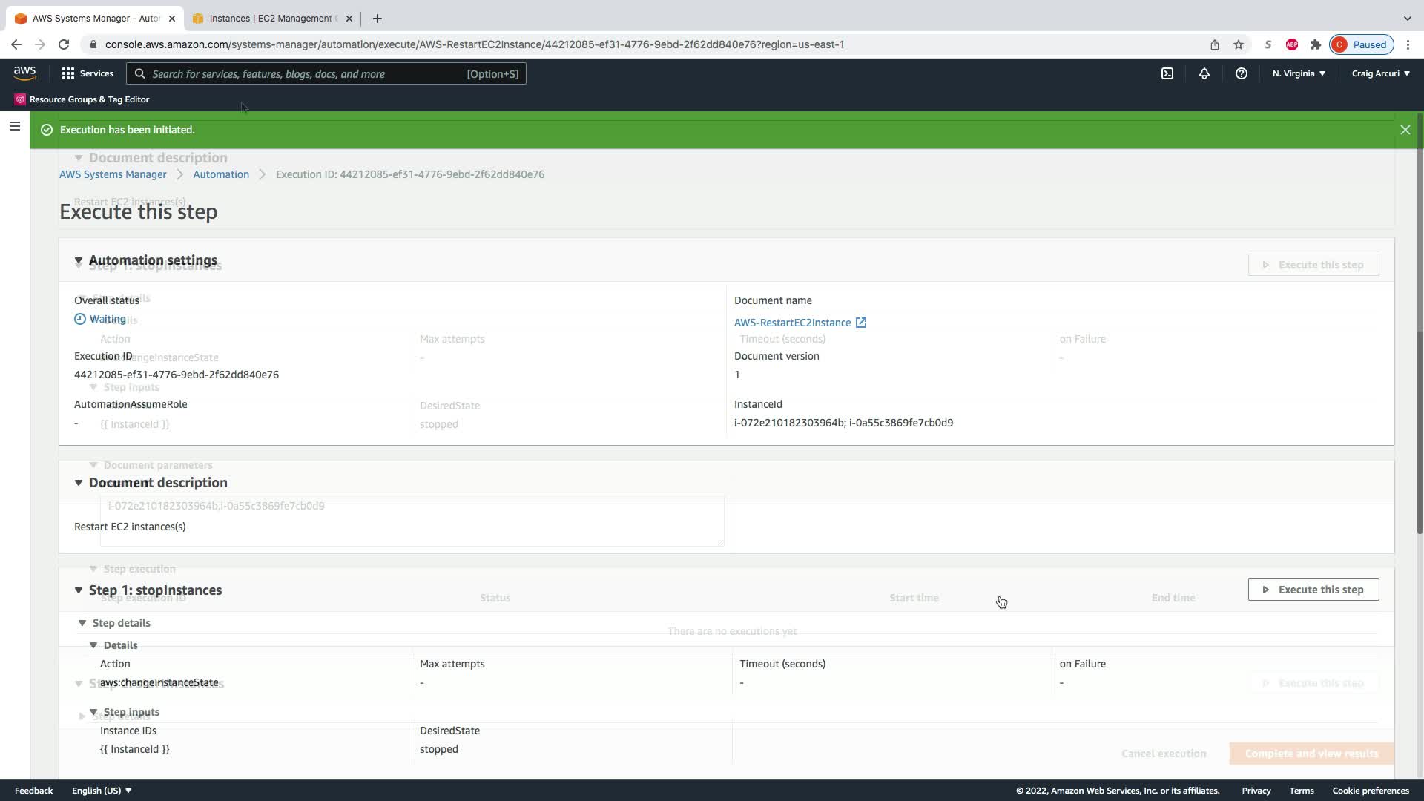Open the Craig Arcuri account menu
Image resolution: width=1424 pixels, height=801 pixels.
pyautogui.click(x=1380, y=73)
